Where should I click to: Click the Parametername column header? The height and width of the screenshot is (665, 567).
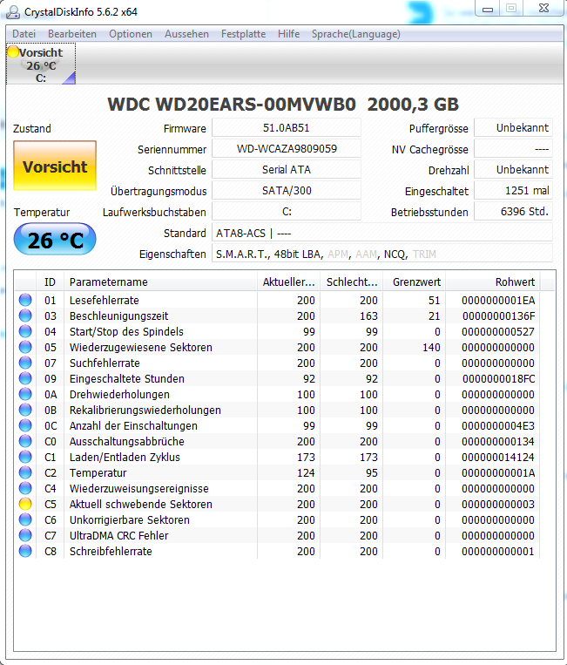[x=160, y=282]
